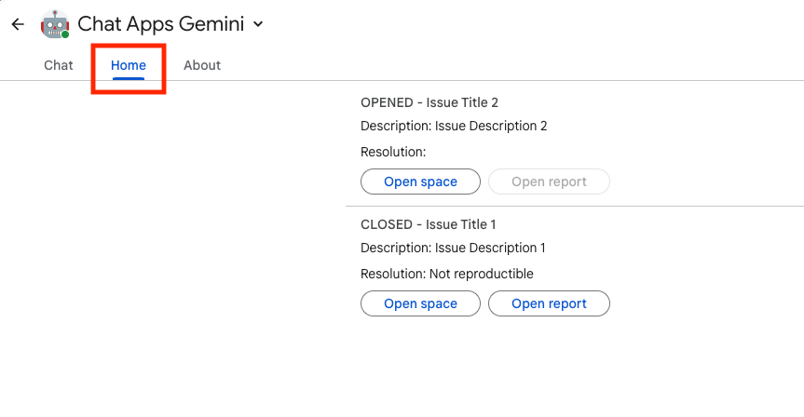Image resolution: width=804 pixels, height=417 pixels.
Task: Switch to the Chat tab
Action: [59, 65]
